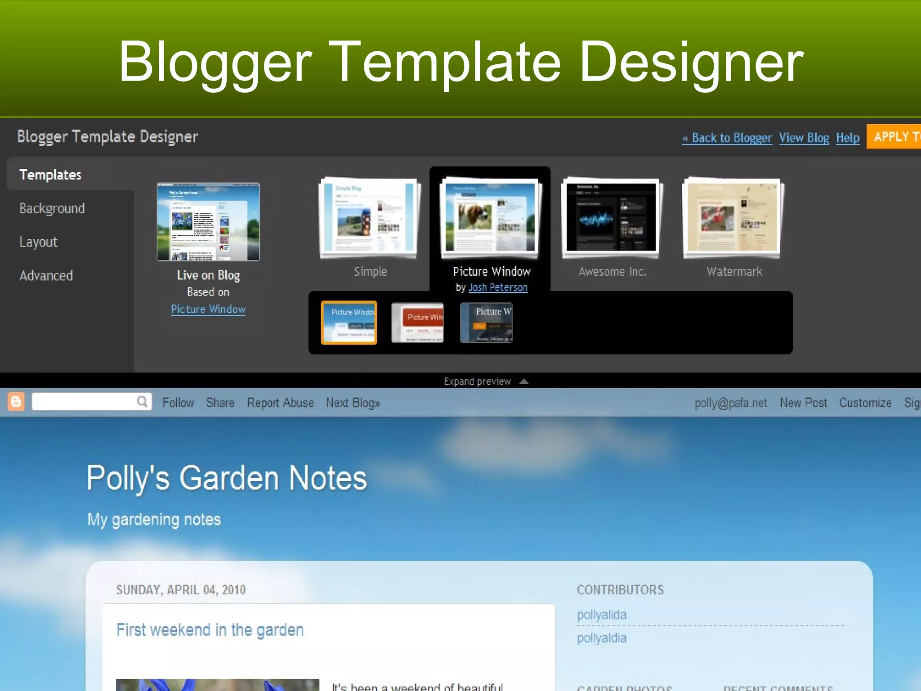921x691 pixels.
Task: Choose the Watermark template thumbnail
Action: 733,218
